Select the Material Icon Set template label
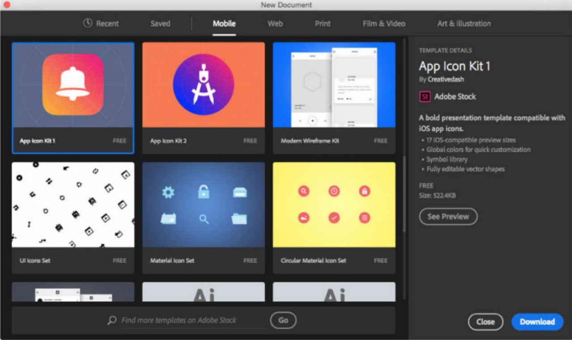Screen dimensions: 572x340 click(x=172, y=260)
